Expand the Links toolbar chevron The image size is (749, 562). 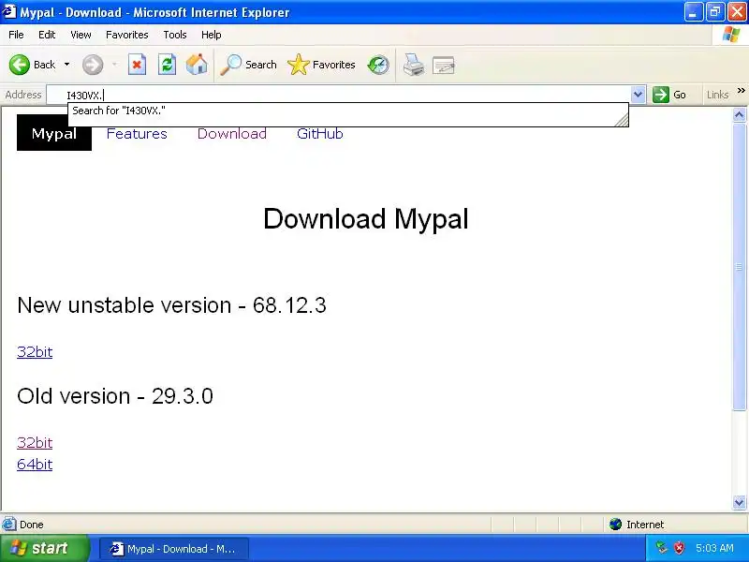[x=741, y=90]
